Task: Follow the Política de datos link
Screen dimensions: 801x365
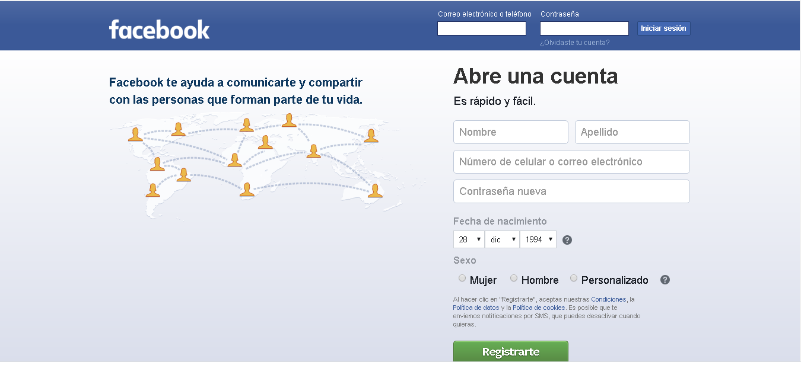Action: [x=476, y=308]
